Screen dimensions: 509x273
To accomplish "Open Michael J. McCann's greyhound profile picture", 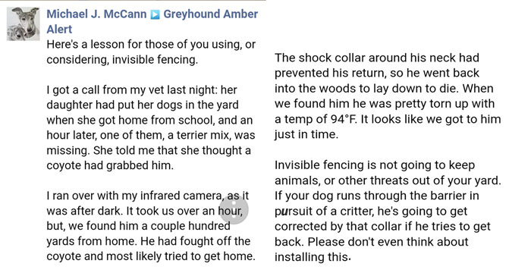I will click(24, 24).
